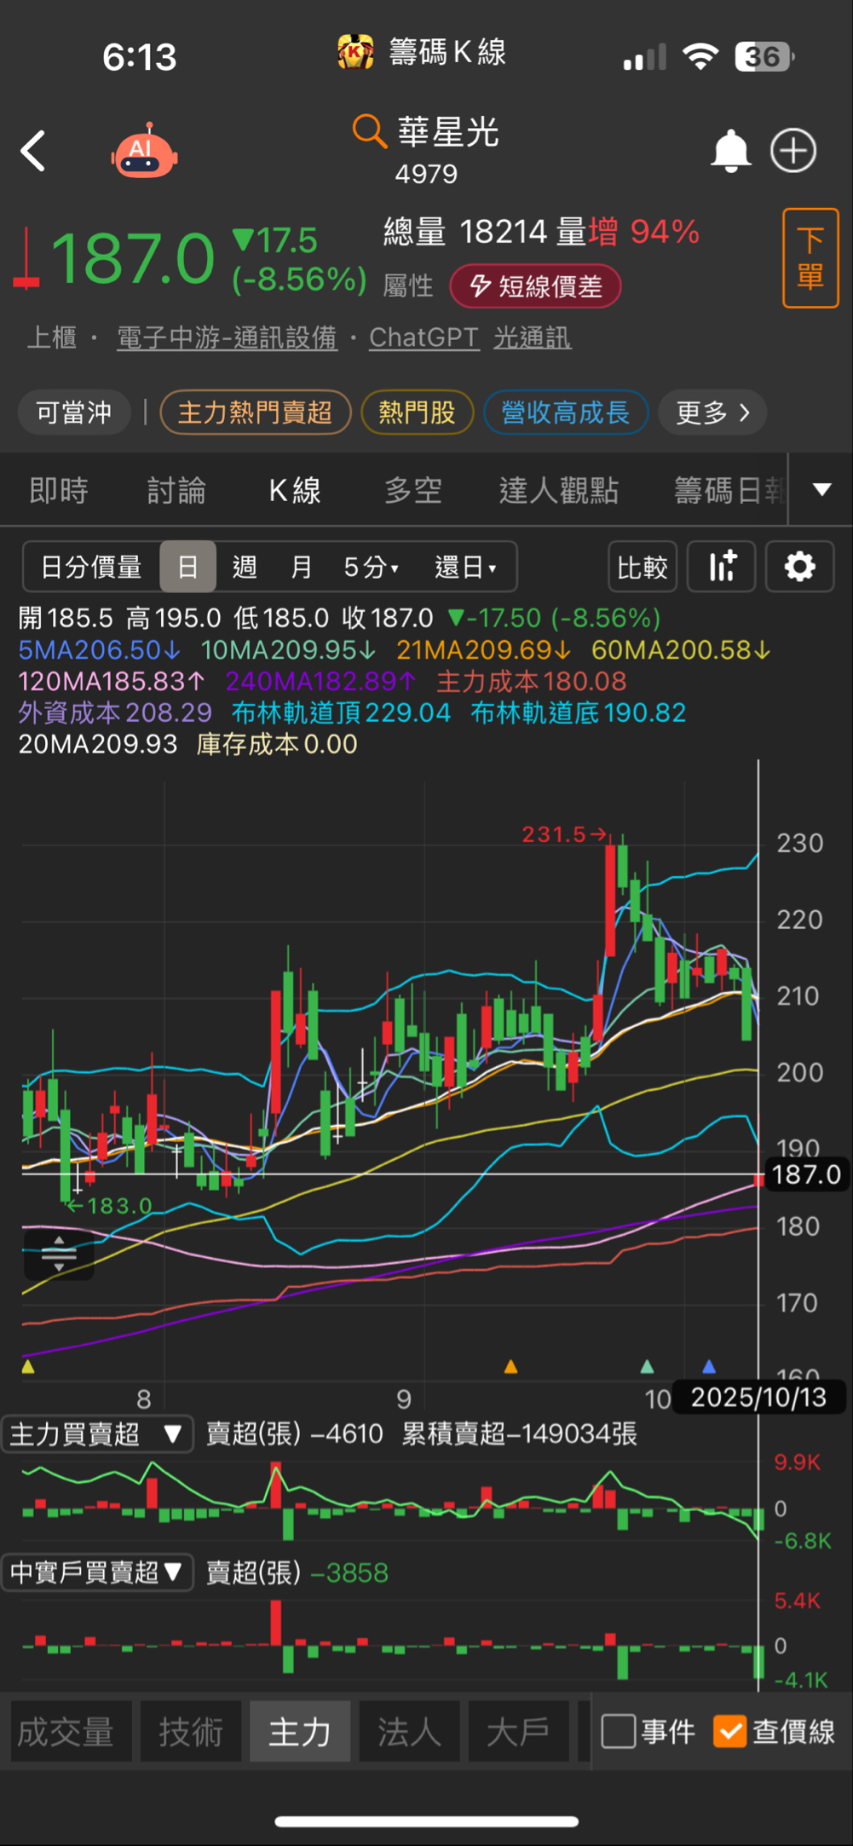The height and width of the screenshot is (1846, 853).
Task: Enable the 事件 checkbox
Action: [x=619, y=1731]
